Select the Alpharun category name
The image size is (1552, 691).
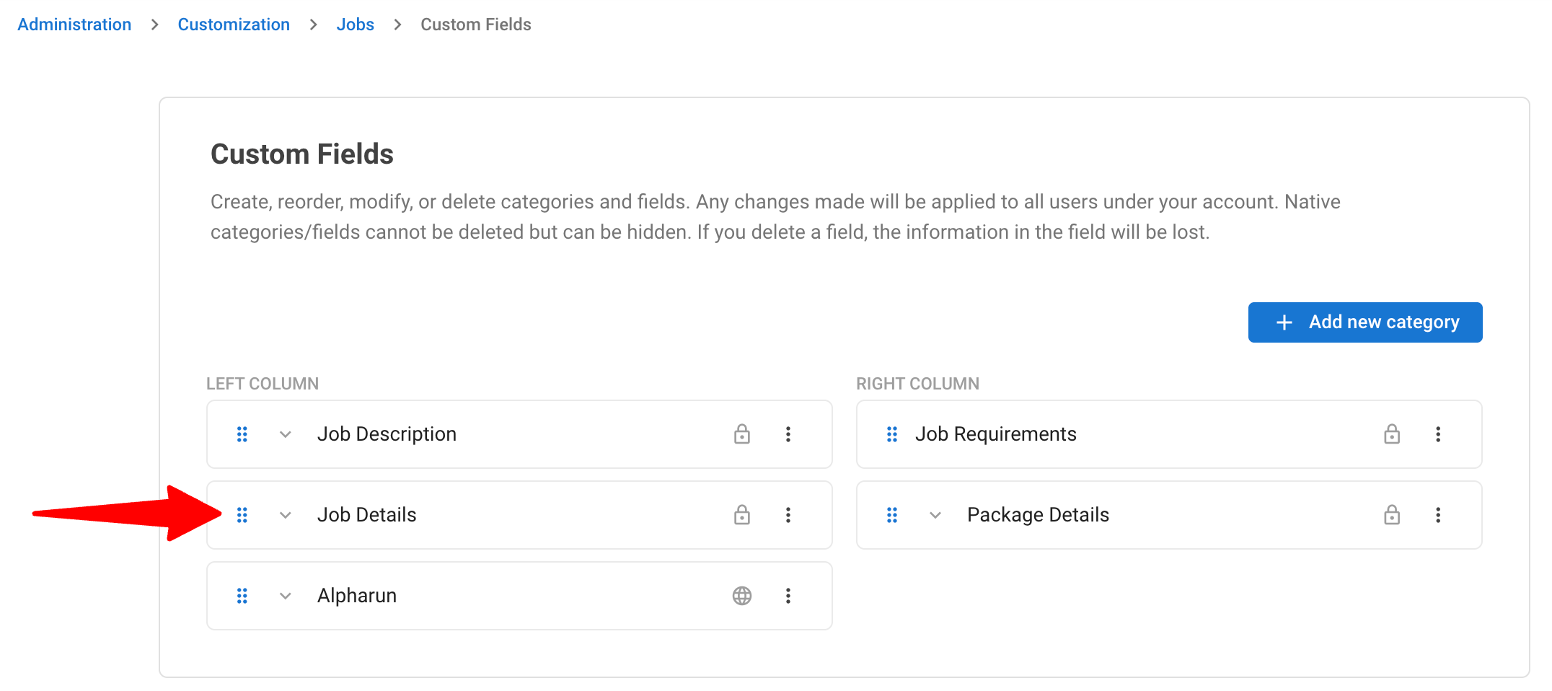(x=357, y=596)
